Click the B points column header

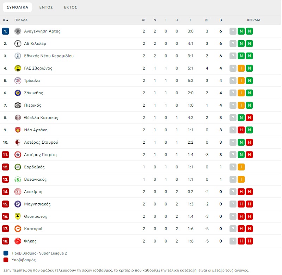pos(221,20)
